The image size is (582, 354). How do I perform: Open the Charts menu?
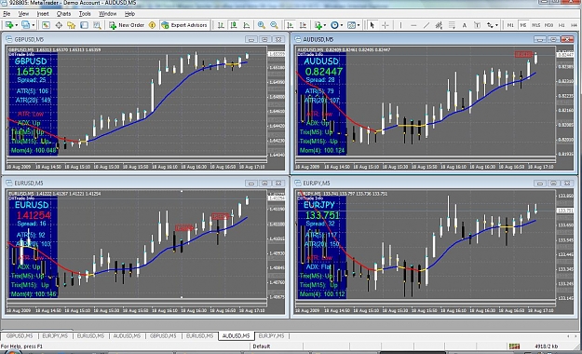pyautogui.click(x=63, y=14)
